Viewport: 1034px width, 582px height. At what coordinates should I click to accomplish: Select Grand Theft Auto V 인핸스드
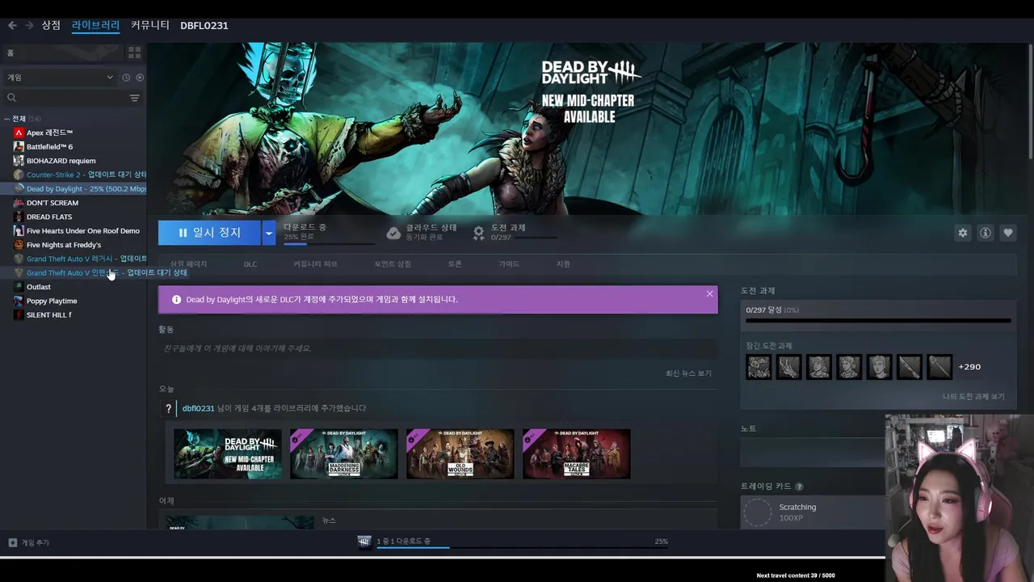pyautogui.click(x=74, y=272)
